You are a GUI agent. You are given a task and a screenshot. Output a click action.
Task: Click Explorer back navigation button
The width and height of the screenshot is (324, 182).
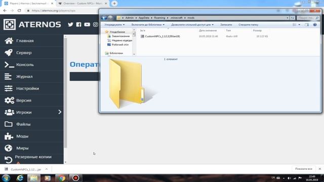tap(104, 18)
